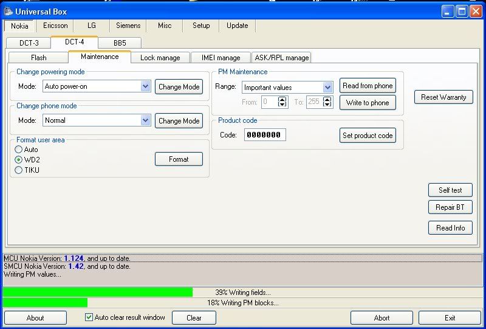Click the To value field showing 255
This screenshot has height=329, width=486.
pos(314,102)
